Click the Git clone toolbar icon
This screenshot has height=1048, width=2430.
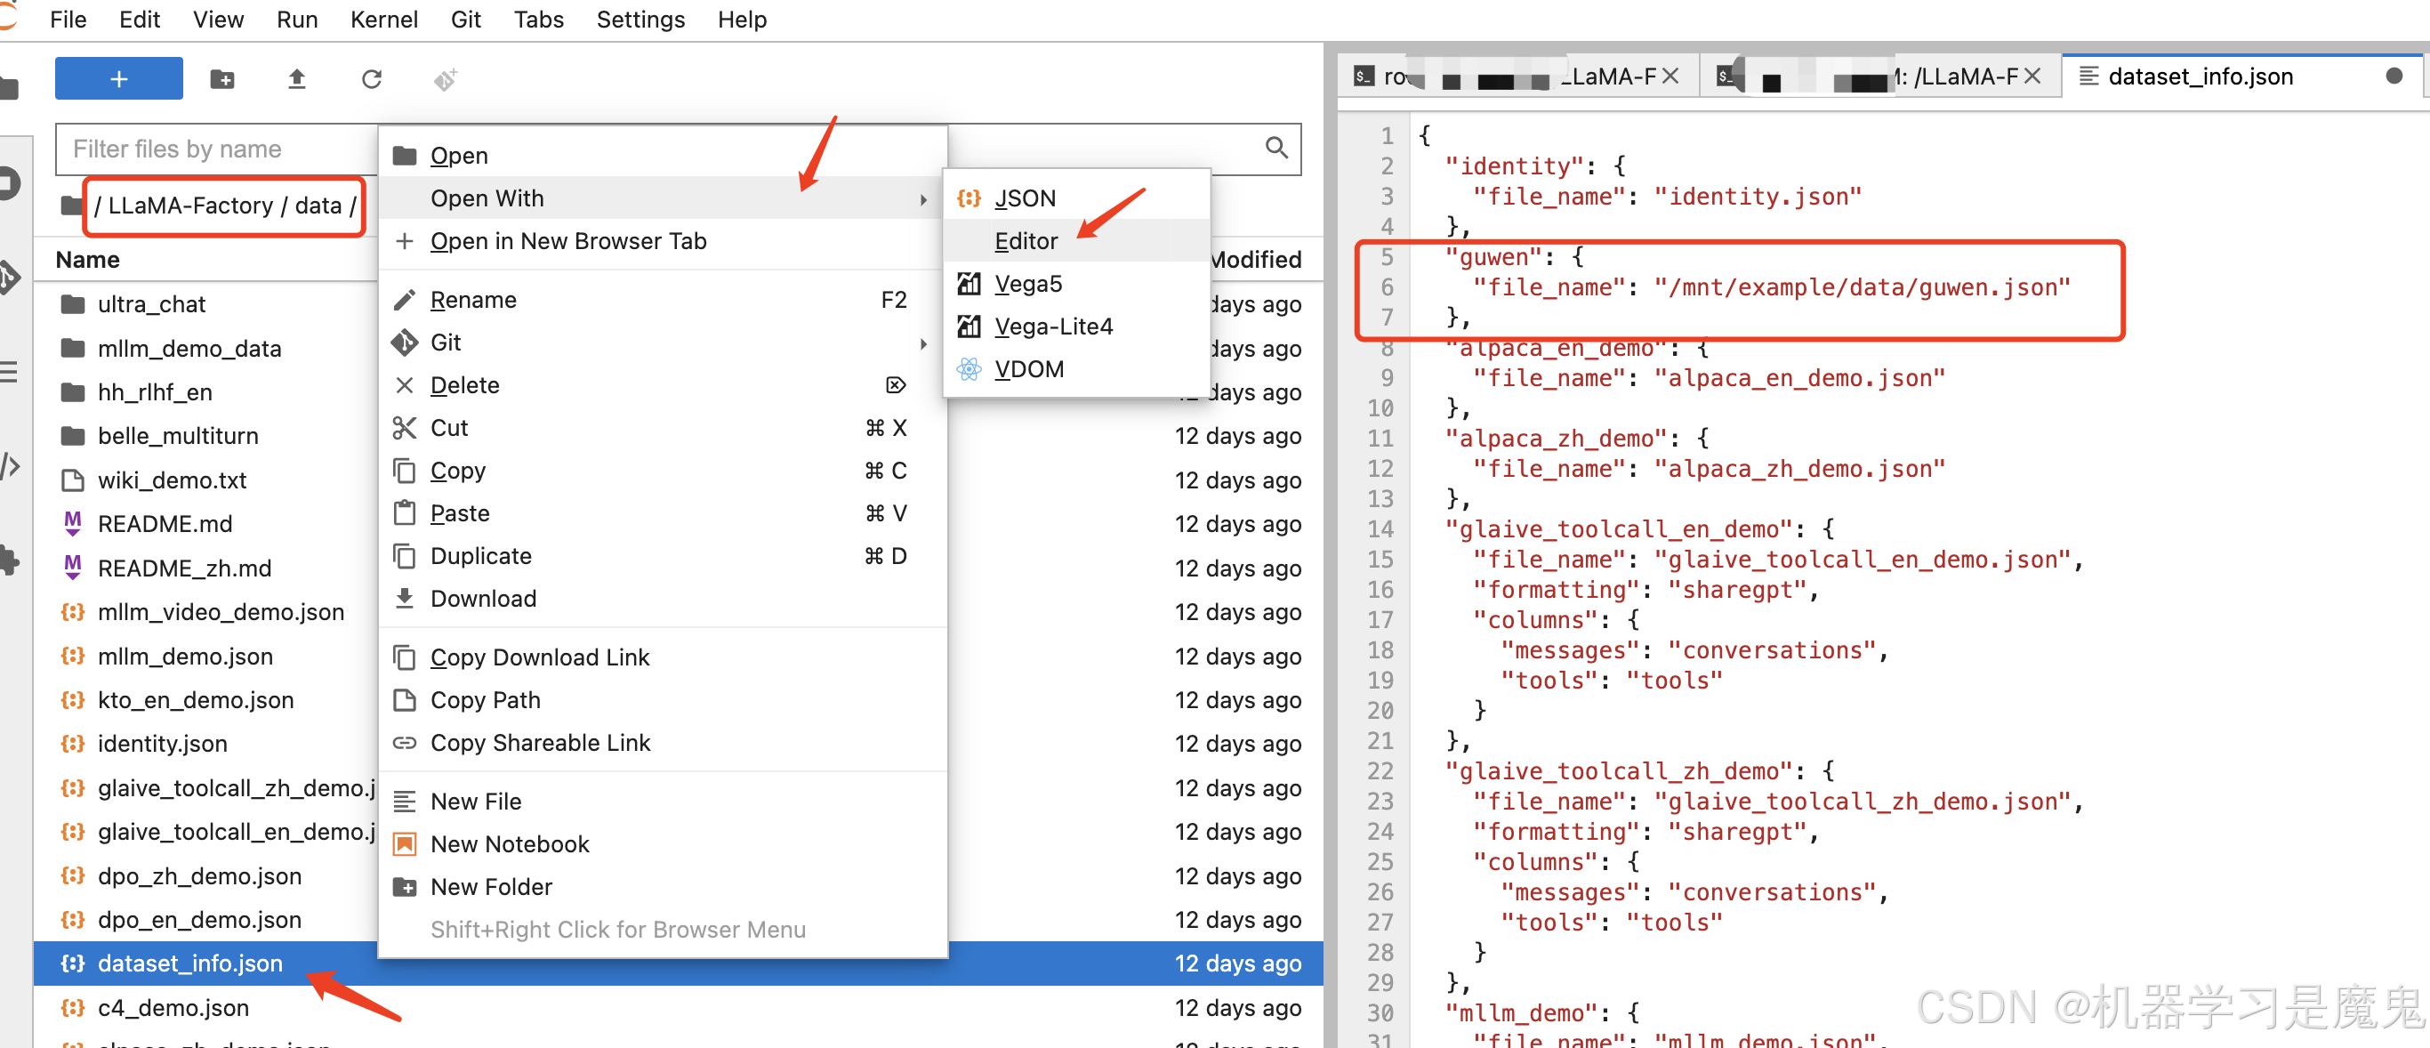tap(446, 79)
